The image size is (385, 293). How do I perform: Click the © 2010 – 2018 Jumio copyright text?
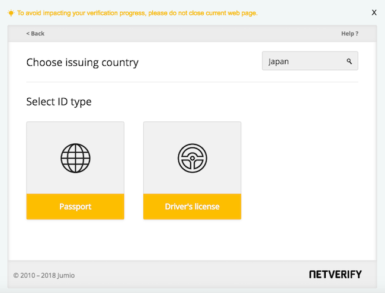(x=44, y=275)
